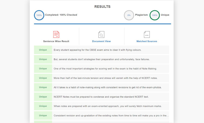This screenshot has height=123, width=204.
Task: Select sentence 'Every student appearing for the CBSE exam'
Action: 97,50
